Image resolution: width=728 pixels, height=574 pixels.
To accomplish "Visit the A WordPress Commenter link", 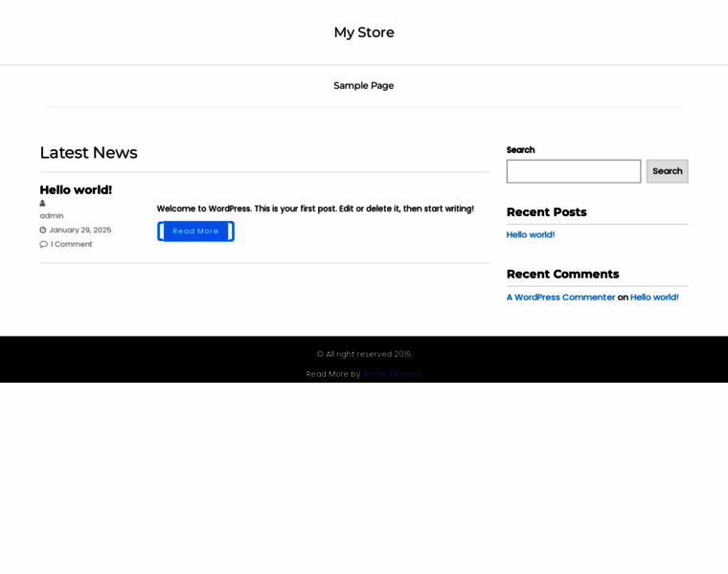I will click(x=560, y=297).
